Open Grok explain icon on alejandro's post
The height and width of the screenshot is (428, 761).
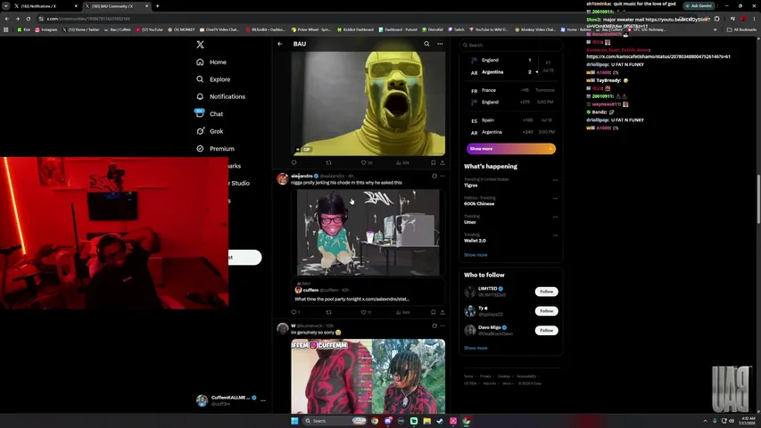pyautogui.click(x=434, y=177)
